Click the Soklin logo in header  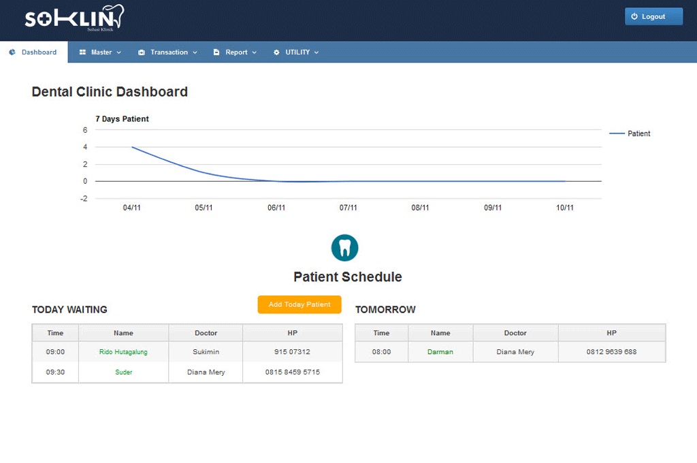(x=74, y=18)
